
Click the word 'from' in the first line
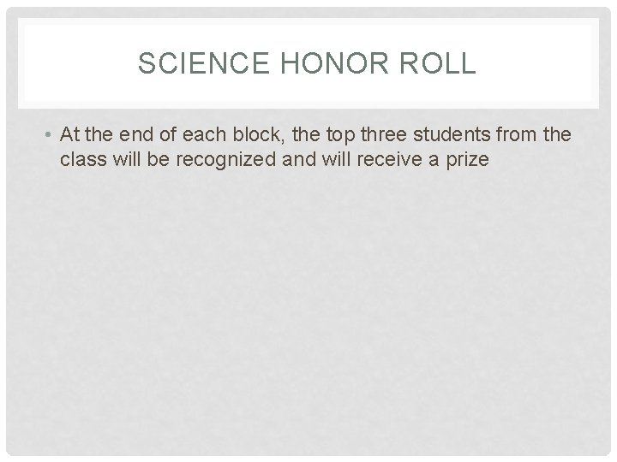coord(516,134)
